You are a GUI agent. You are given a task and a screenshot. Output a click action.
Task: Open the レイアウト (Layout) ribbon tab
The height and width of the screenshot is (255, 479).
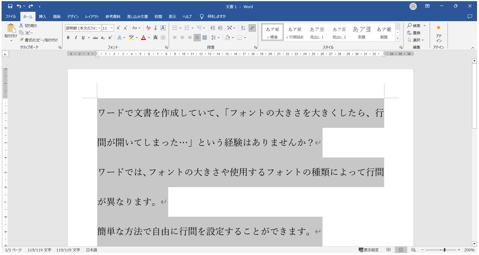92,16
